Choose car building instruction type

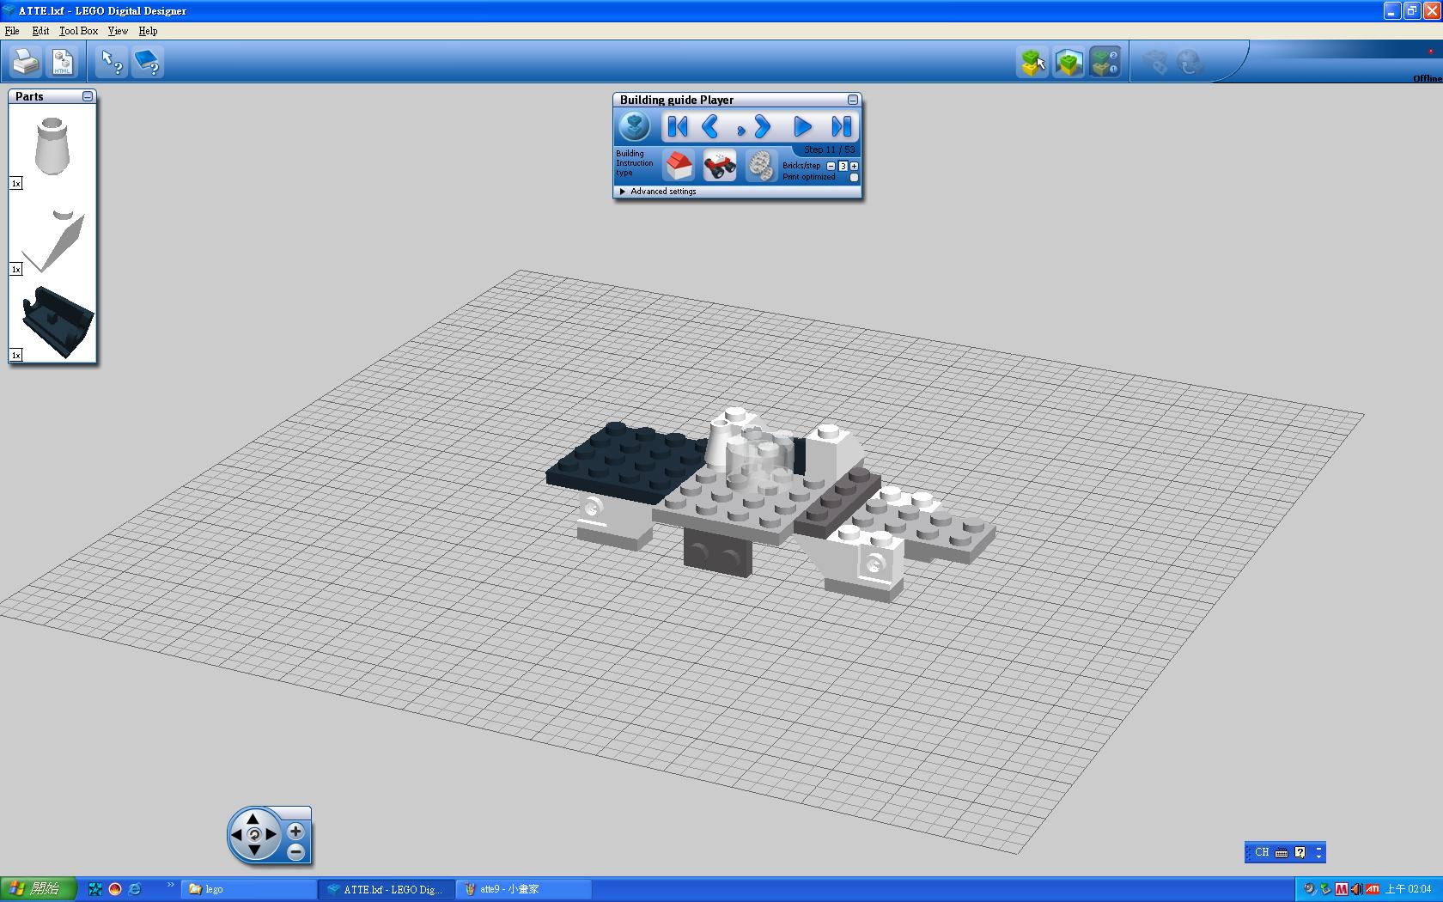(x=720, y=164)
